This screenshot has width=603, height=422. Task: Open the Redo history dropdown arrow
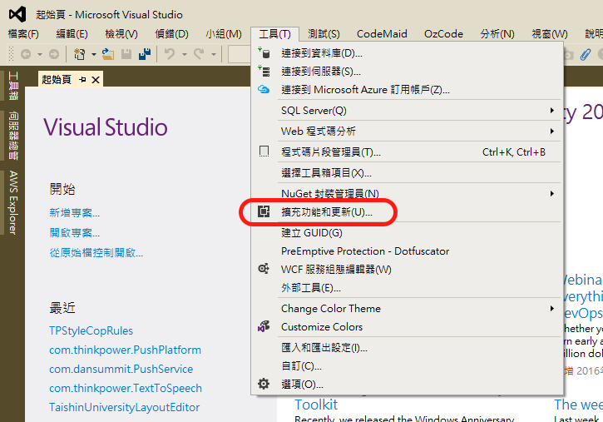coord(214,55)
